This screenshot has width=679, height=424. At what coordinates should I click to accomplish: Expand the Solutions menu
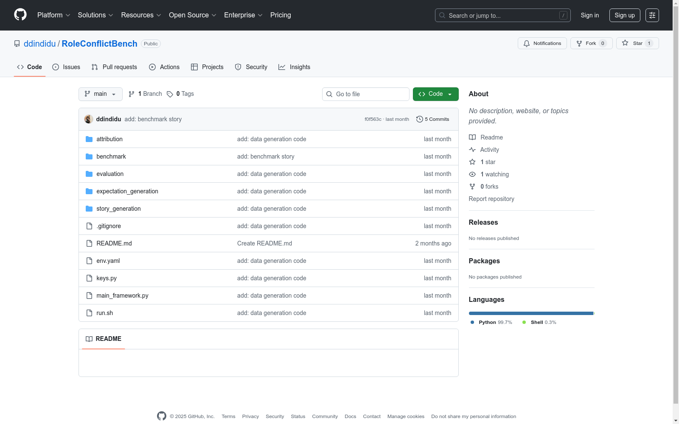click(95, 15)
